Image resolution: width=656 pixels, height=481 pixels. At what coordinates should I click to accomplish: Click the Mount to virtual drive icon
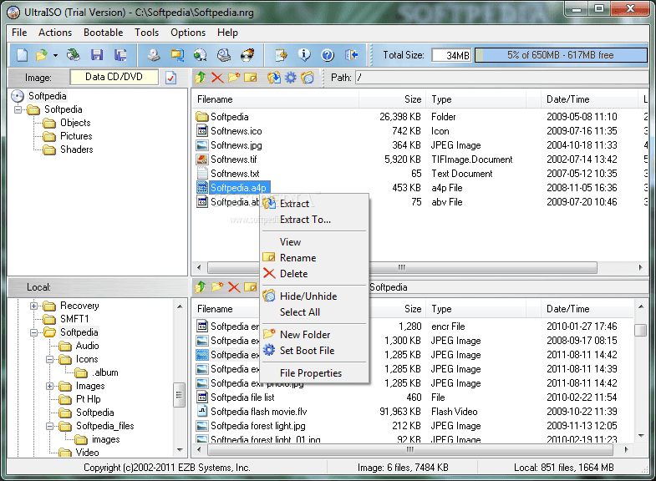224,55
